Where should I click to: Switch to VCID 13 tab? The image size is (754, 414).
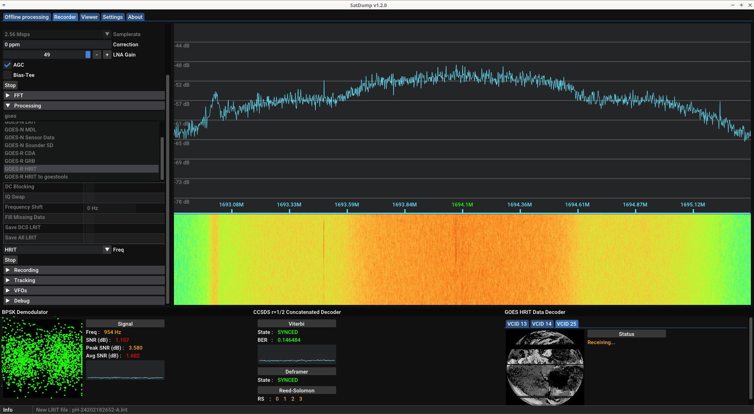(x=517, y=324)
